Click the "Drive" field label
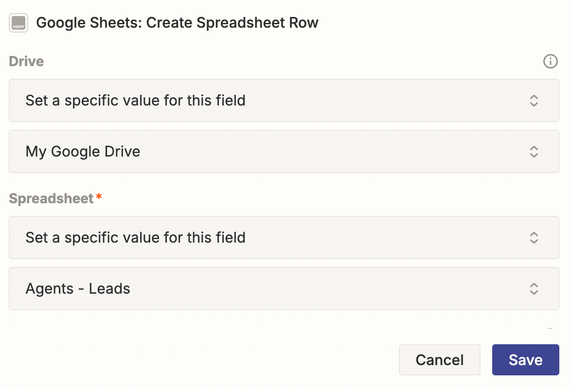This screenshot has width=571, height=388. 26,62
